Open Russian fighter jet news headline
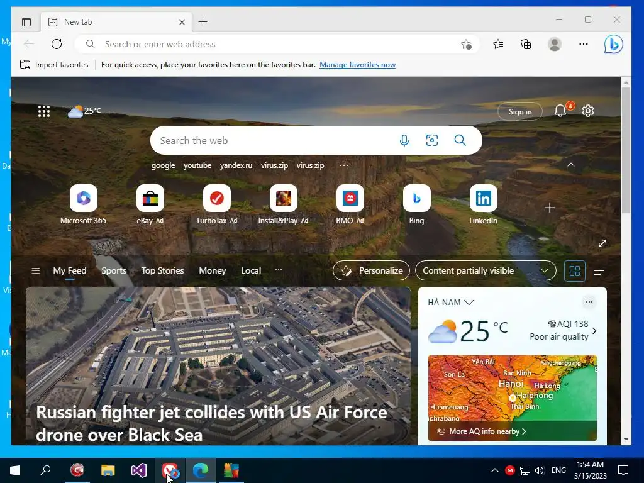Image resolution: width=644 pixels, height=483 pixels. pos(211,423)
